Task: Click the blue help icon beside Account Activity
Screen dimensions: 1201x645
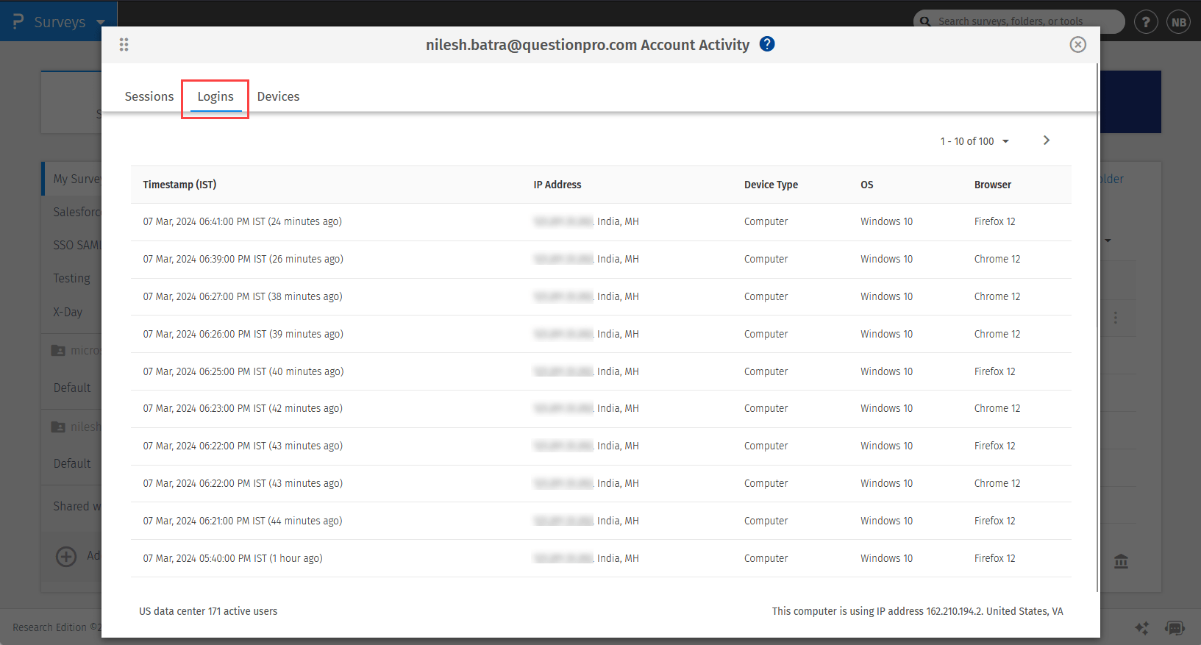Action: click(767, 44)
